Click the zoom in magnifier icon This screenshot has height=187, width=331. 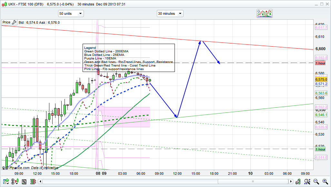[x=325, y=182]
